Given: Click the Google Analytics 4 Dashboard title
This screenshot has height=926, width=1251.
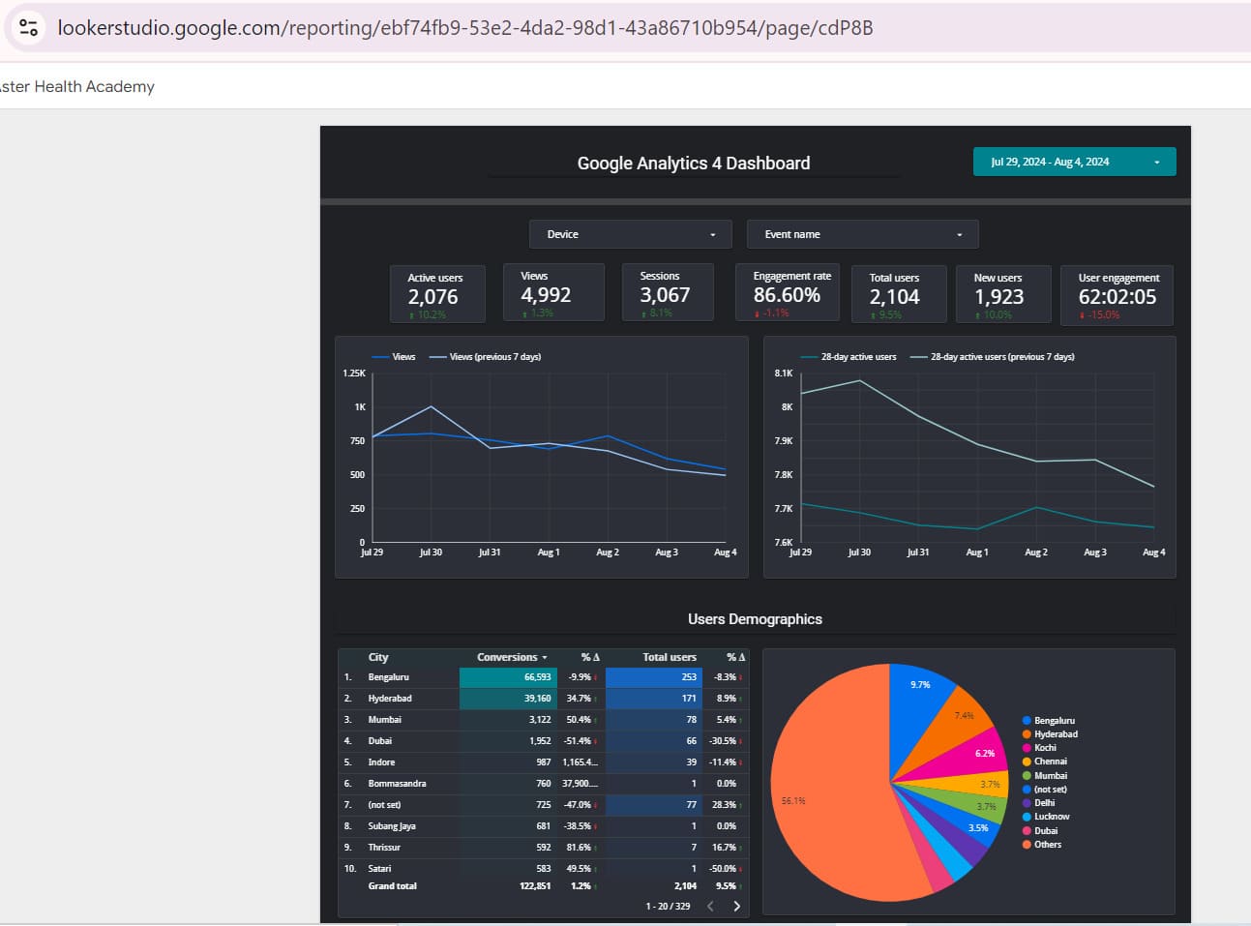Looking at the screenshot, I should click(694, 164).
